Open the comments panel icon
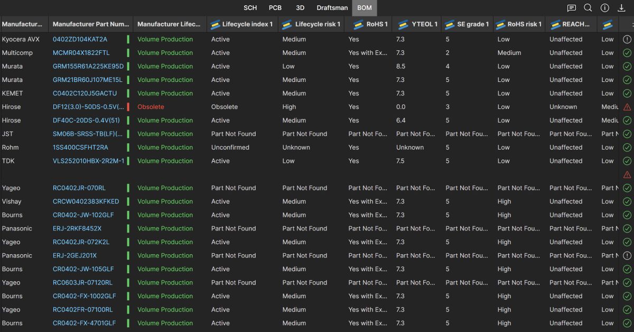Screen dimensions: 634x332 pyautogui.click(x=571, y=8)
